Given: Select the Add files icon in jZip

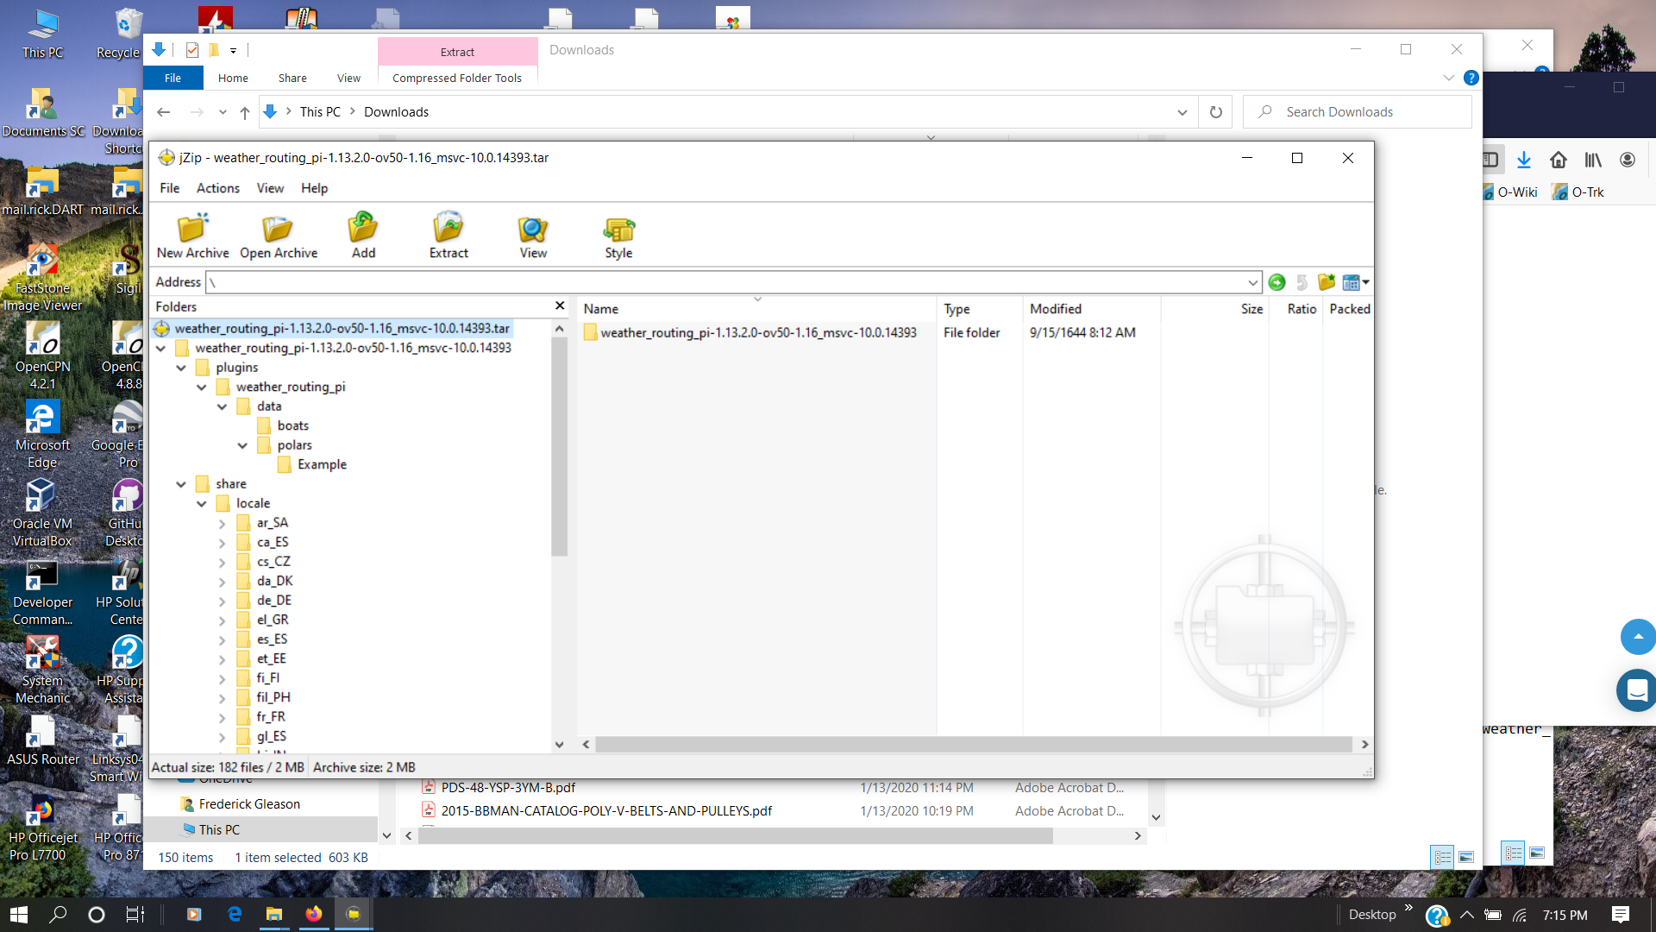Looking at the screenshot, I should 362,235.
